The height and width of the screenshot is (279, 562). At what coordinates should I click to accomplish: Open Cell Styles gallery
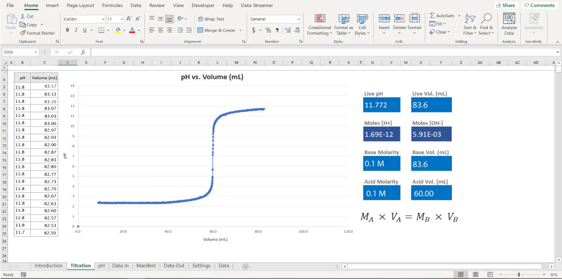362,25
